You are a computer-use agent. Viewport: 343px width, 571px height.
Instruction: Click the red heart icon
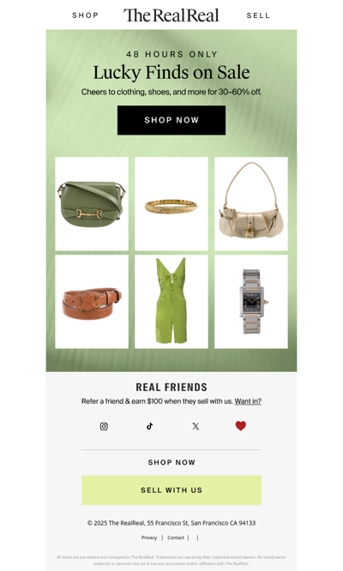(x=241, y=426)
